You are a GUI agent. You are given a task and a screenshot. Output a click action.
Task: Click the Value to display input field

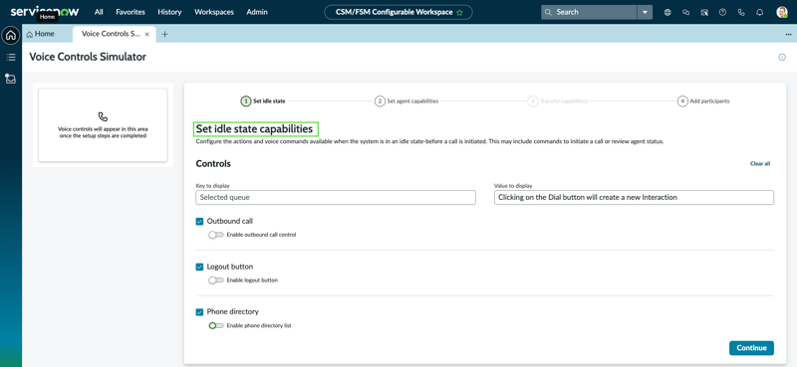[x=634, y=198]
